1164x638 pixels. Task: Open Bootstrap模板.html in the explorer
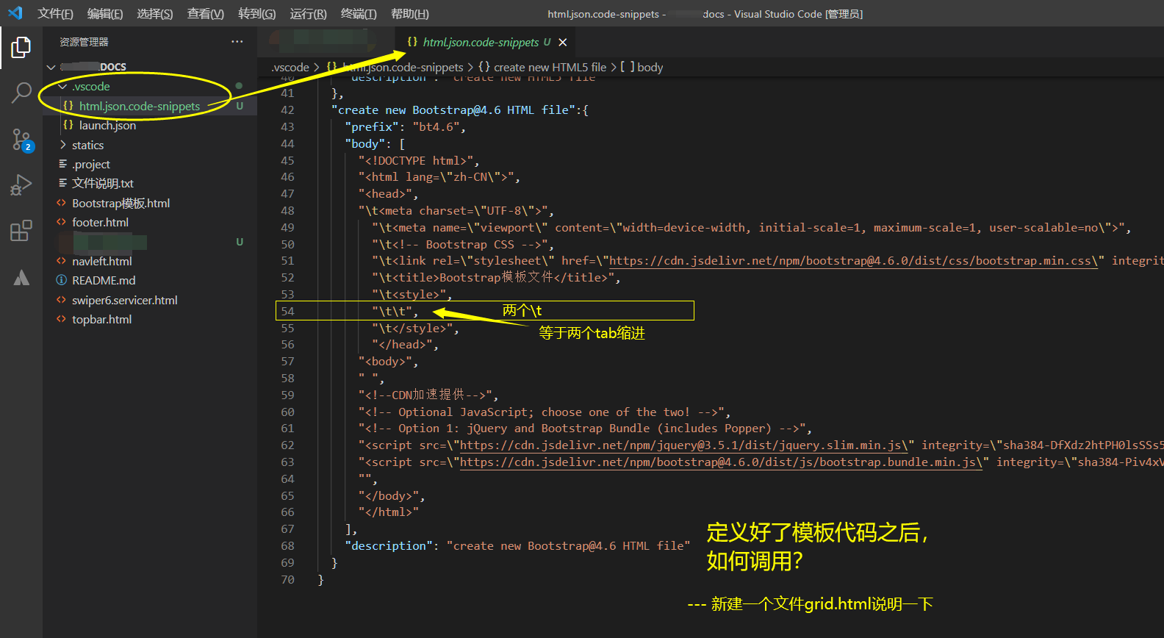[121, 203]
